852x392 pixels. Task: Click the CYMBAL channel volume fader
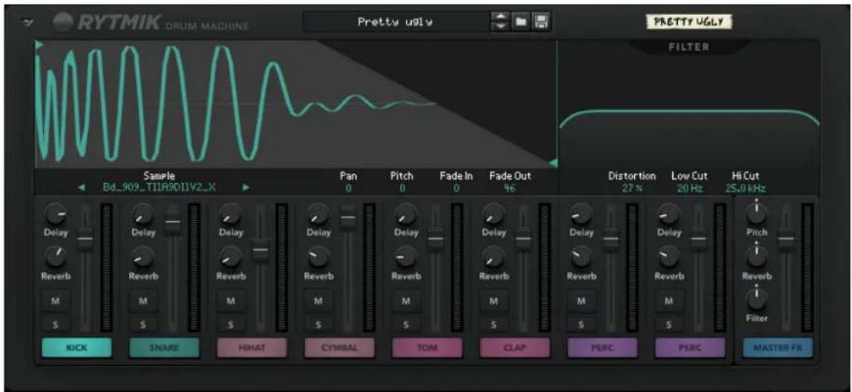tap(348, 217)
